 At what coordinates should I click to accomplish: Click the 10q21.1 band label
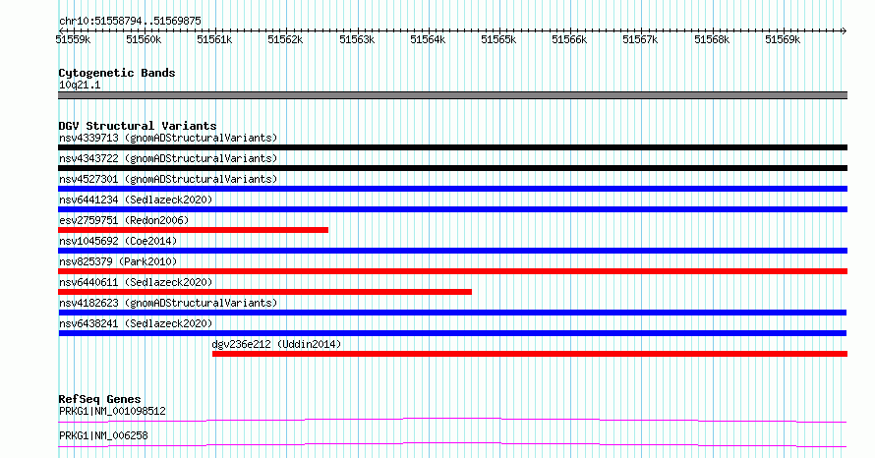point(80,85)
